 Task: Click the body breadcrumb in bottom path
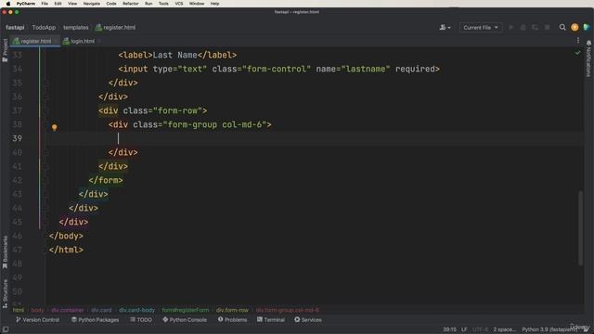37,310
